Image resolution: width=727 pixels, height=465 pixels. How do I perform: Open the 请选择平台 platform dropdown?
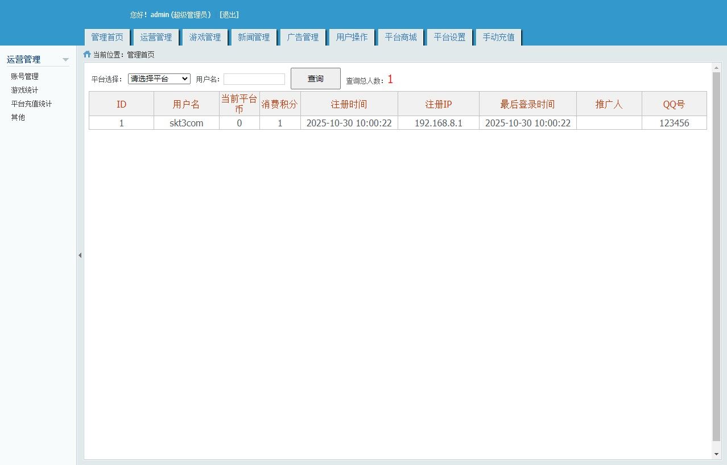pyautogui.click(x=159, y=79)
